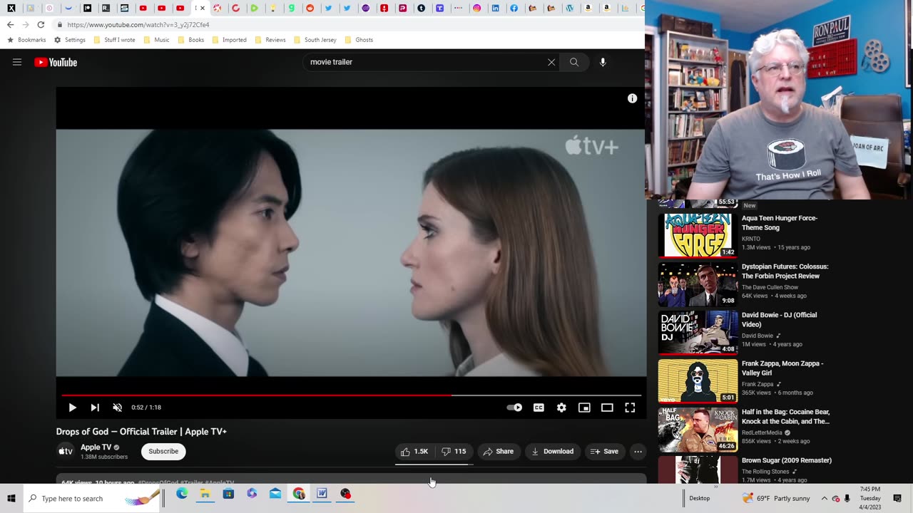The height and width of the screenshot is (513, 913).
Task: Like the video (1.5K)
Action: tap(414, 451)
